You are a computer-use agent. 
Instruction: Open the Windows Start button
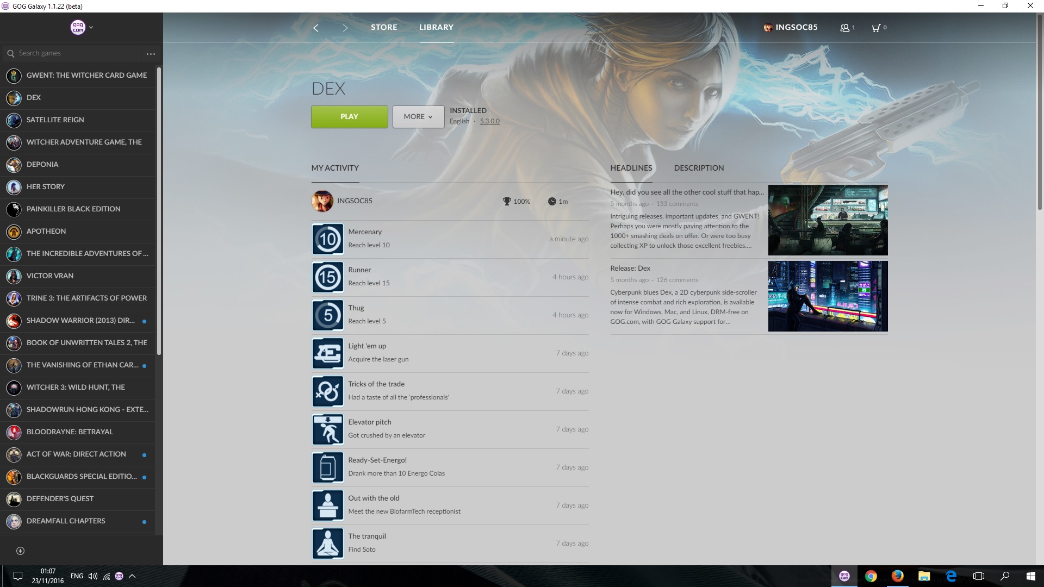coord(1031,576)
